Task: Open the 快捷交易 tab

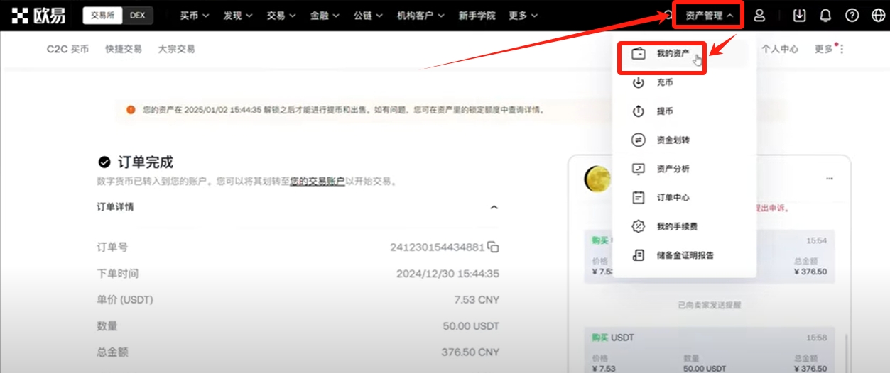Action: [x=123, y=50]
